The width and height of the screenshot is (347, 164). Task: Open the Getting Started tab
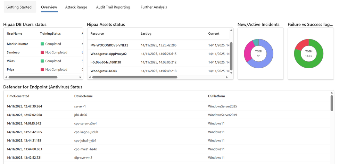coord(19,7)
